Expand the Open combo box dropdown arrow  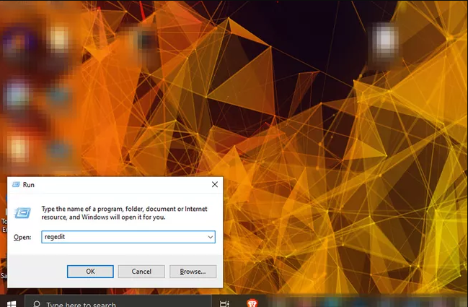coord(211,237)
